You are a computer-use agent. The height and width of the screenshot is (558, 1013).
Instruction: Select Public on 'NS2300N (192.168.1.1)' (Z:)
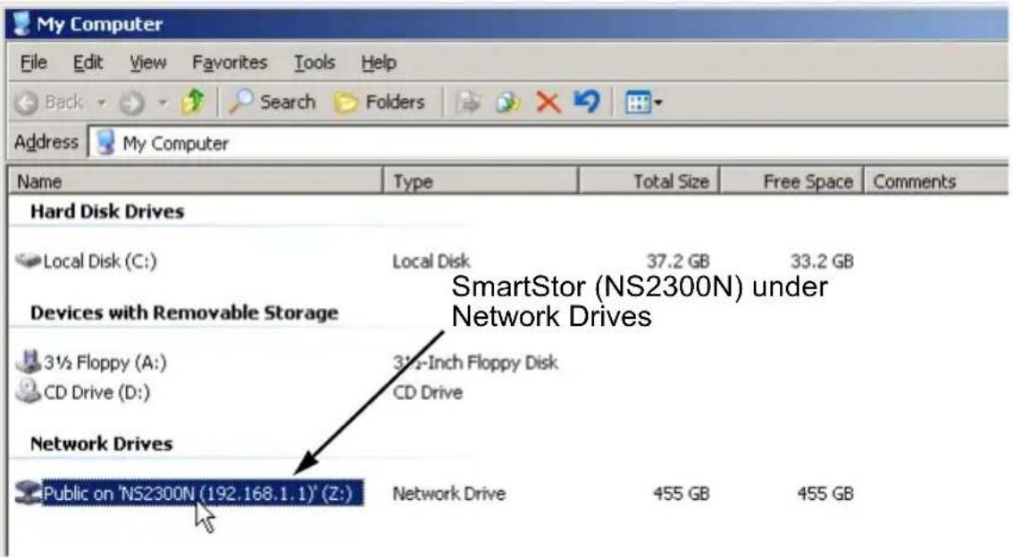pyautogui.click(x=202, y=494)
